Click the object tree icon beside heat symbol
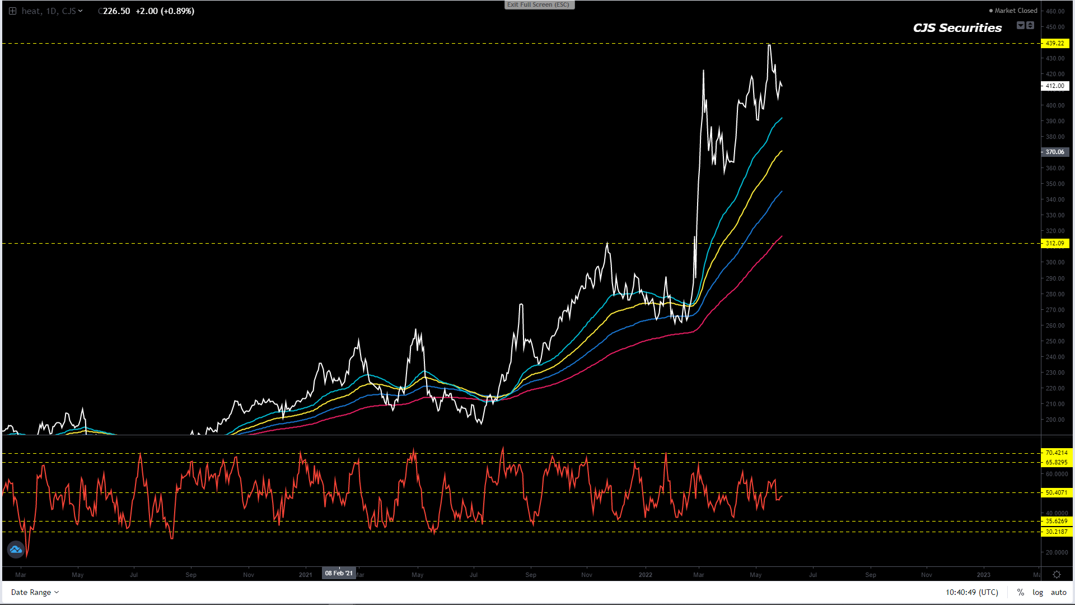The height and width of the screenshot is (605, 1075). (x=12, y=11)
